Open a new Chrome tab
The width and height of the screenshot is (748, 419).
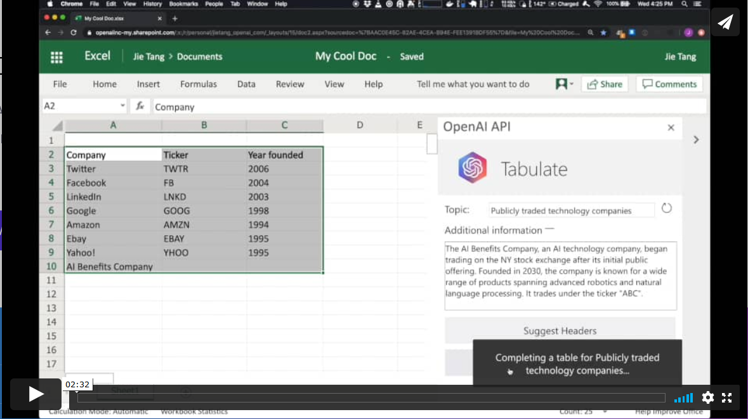174,18
